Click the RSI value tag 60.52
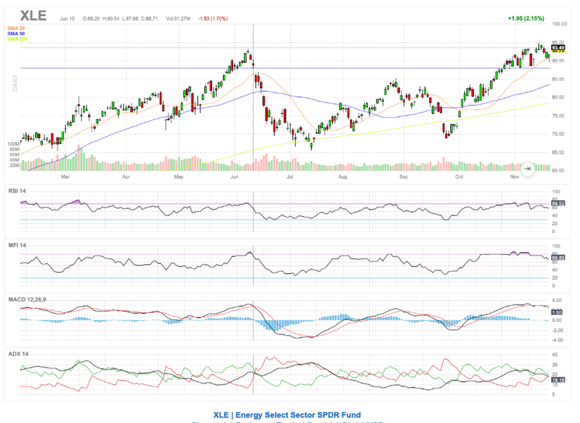 (557, 203)
